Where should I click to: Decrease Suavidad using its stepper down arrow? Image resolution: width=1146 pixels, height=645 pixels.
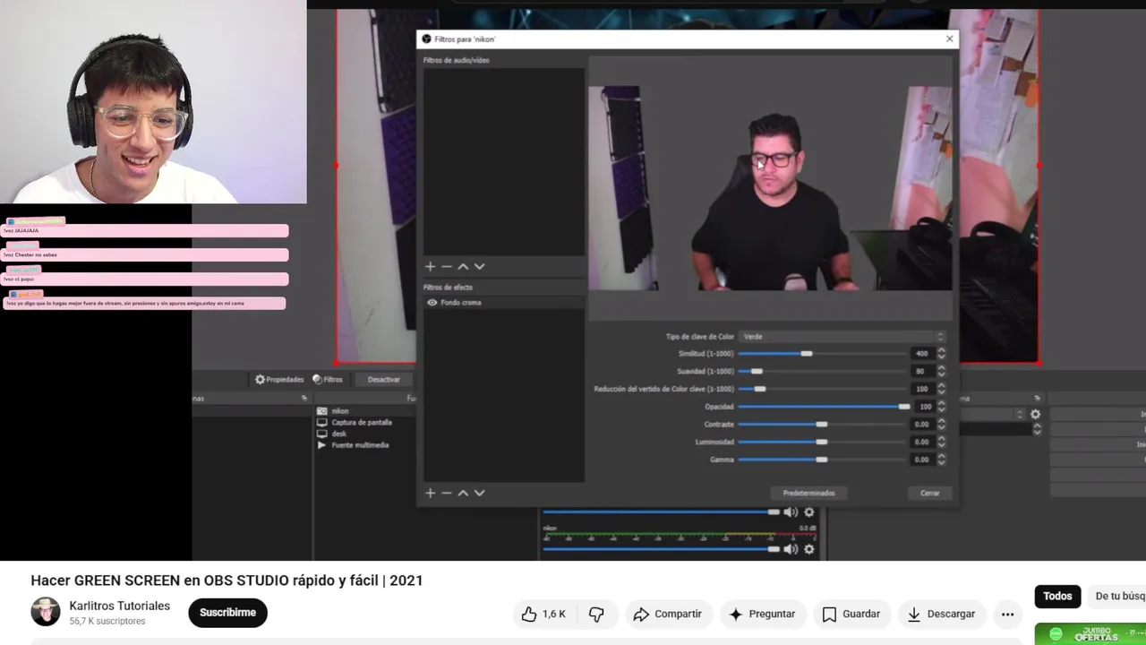[x=941, y=374]
